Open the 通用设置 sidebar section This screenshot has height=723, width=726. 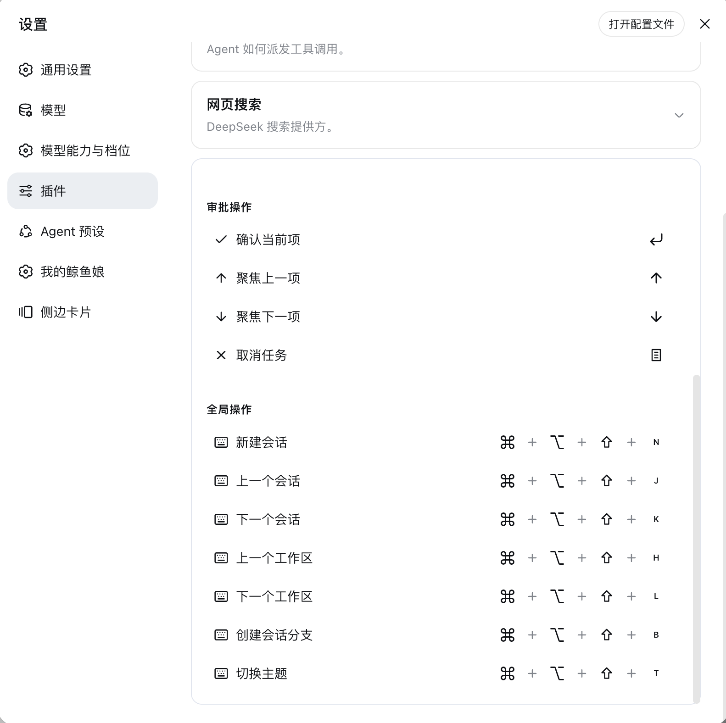(x=83, y=70)
